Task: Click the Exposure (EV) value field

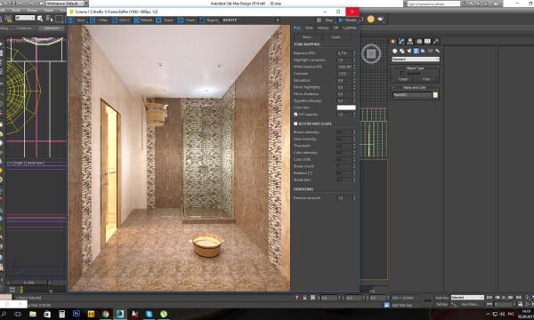Action: [x=344, y=53]
